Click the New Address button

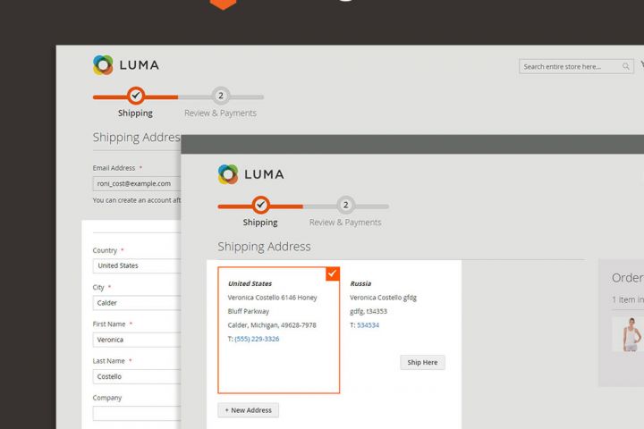(x=249, y=410)
